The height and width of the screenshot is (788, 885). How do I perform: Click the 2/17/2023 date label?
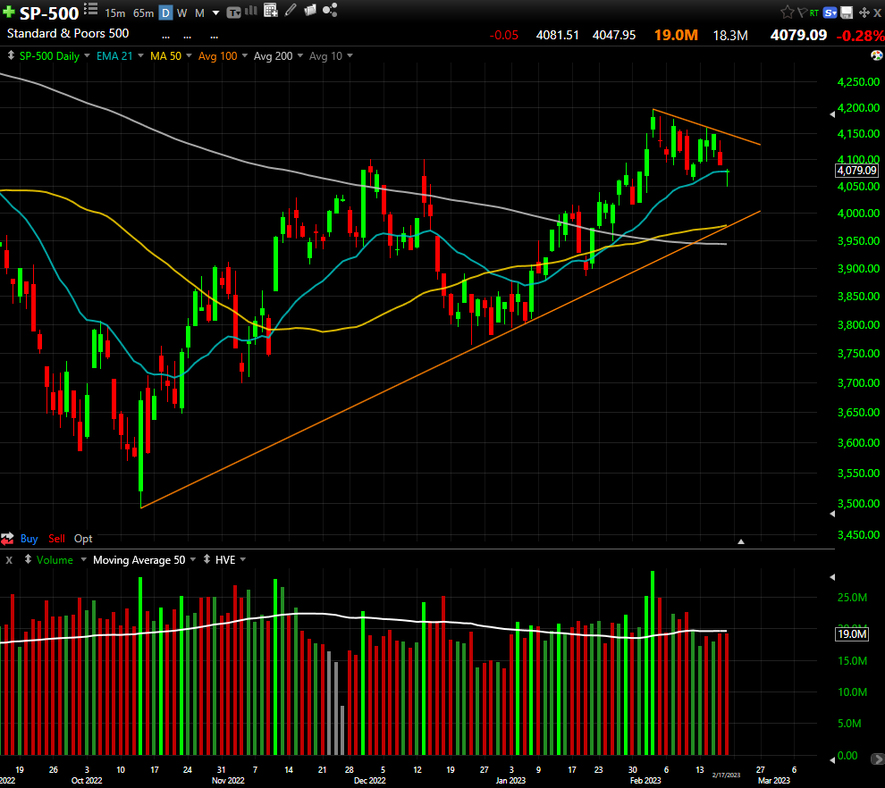coord(726,775)
